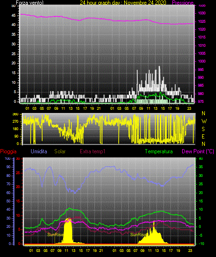Click the first SunRise marker text

click(55, 235)
